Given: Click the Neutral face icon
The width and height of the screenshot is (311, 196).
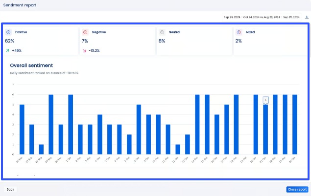Looking at the screenshot, I should (x=162, y=32).
